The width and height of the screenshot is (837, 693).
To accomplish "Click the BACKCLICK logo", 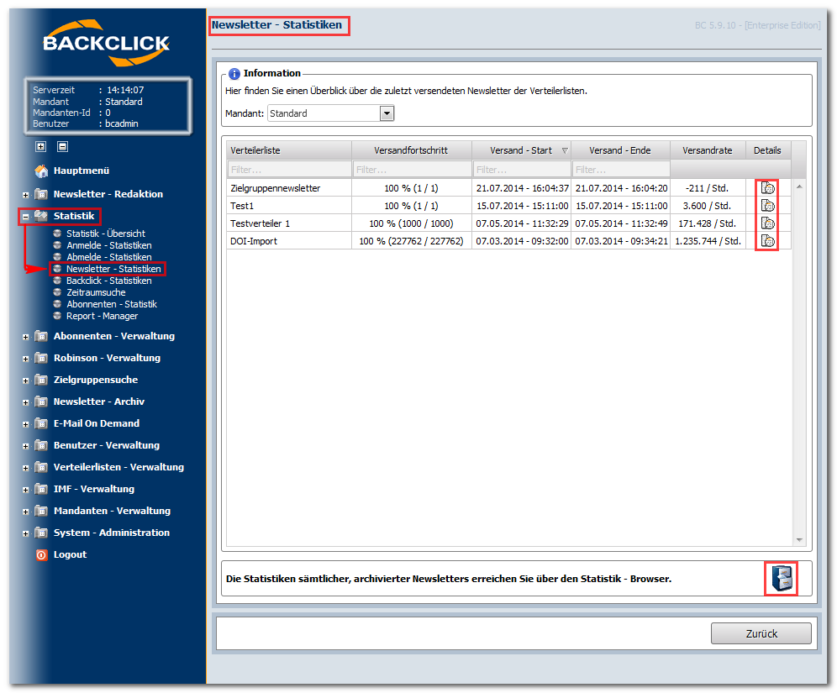I will tap(106, 43).
